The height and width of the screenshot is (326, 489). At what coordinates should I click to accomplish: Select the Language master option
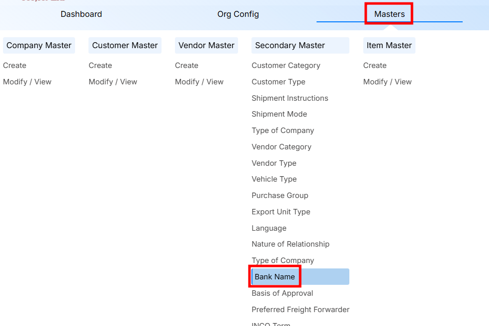[x=269, y=228]
